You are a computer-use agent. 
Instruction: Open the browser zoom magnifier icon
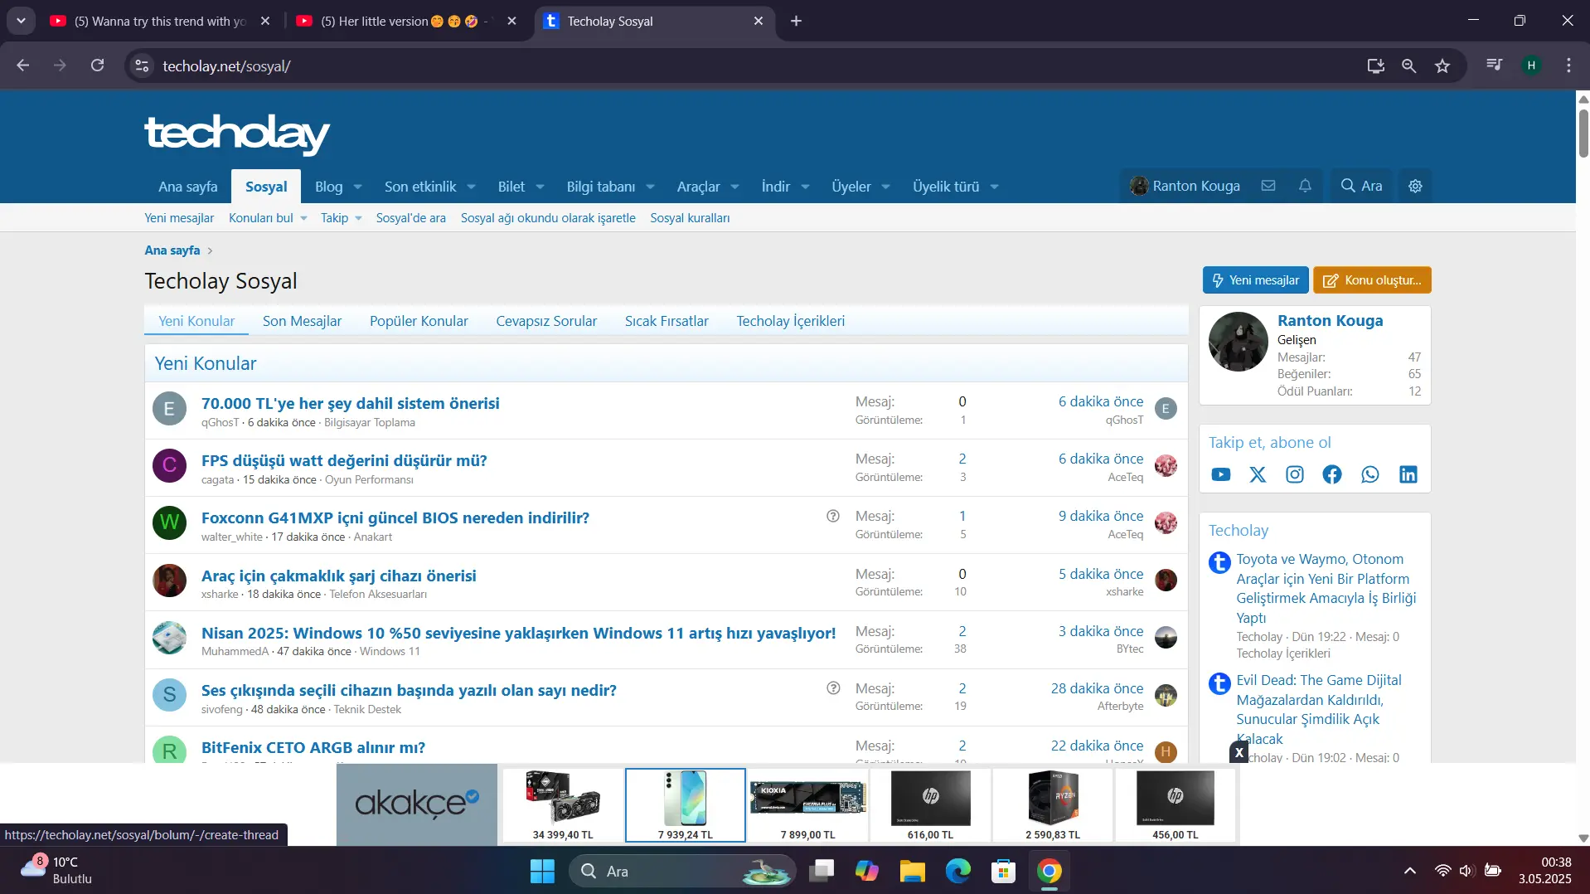(x=1408, y=66)
